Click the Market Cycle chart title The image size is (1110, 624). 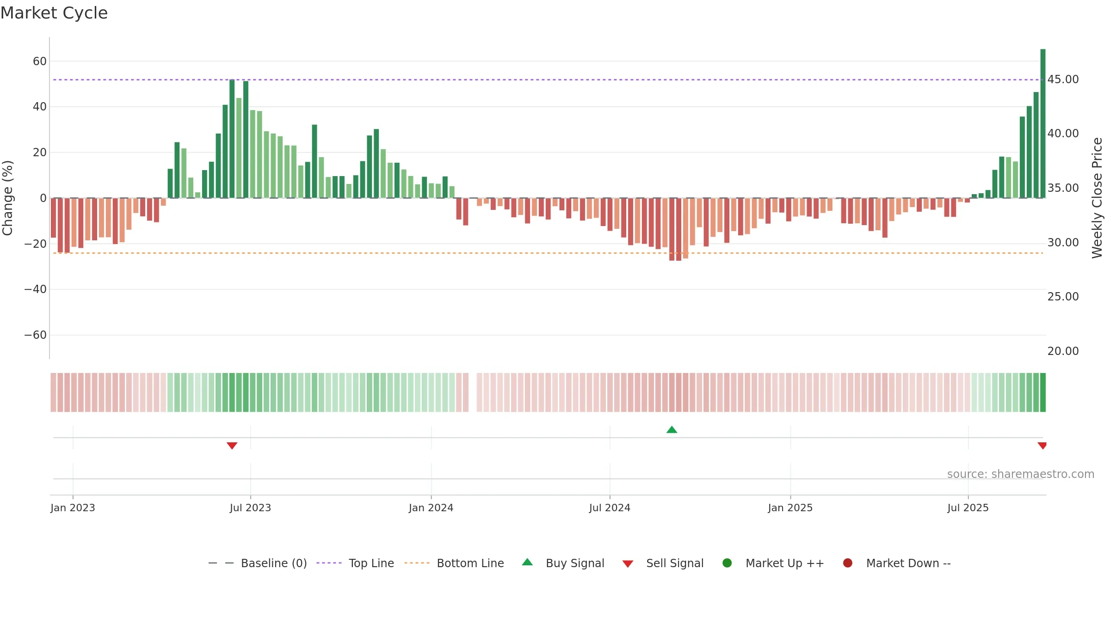point(54,13)
